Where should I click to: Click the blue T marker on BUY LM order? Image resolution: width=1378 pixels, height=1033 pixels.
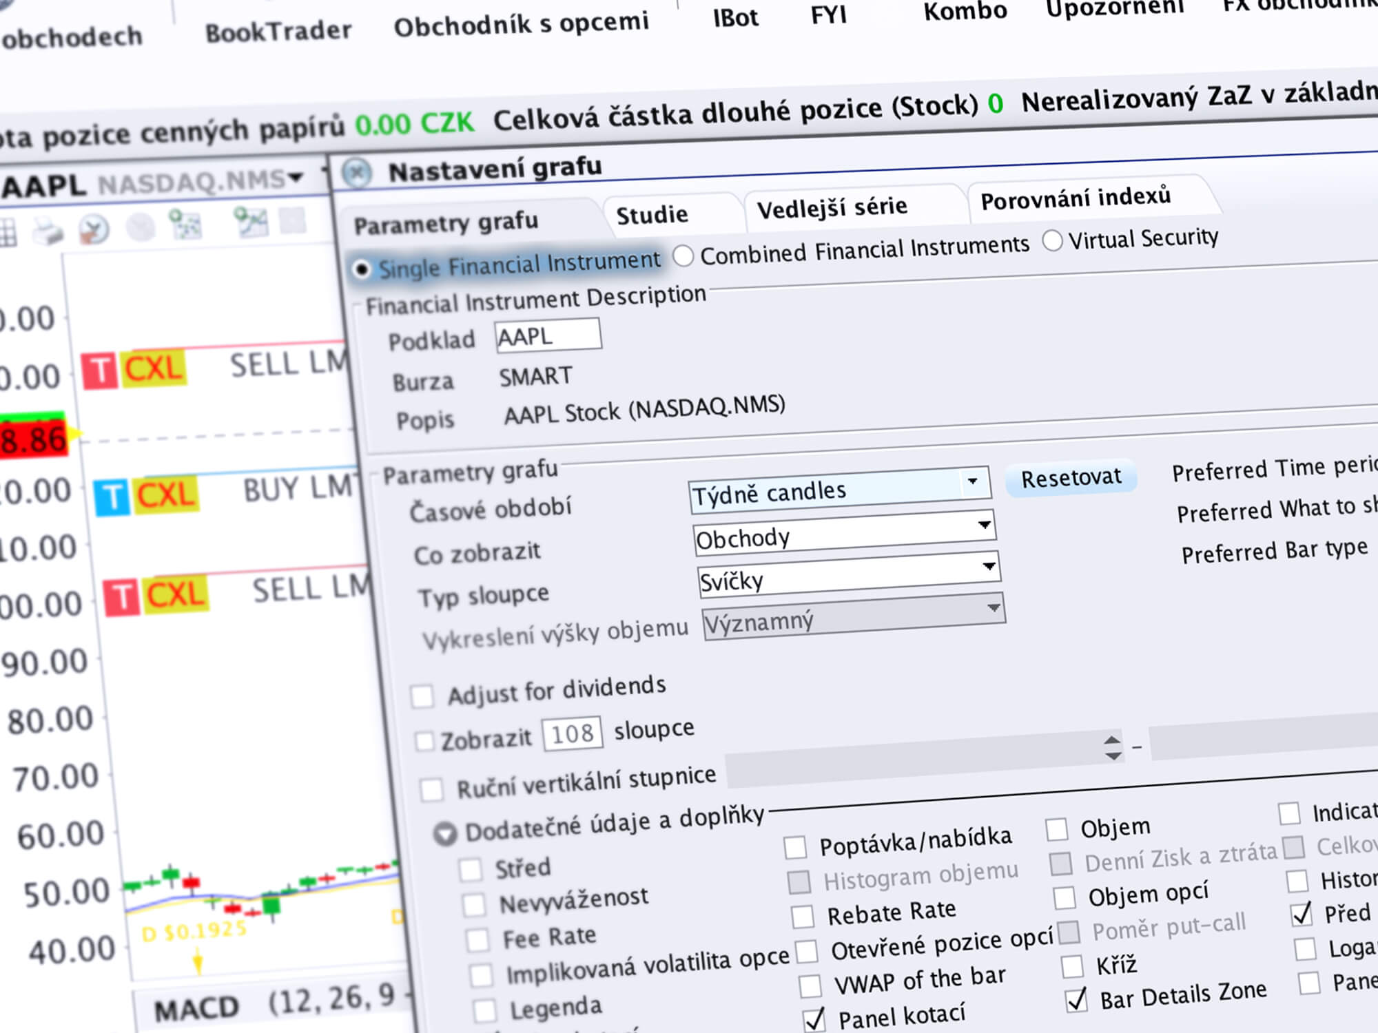coord(112,497)
